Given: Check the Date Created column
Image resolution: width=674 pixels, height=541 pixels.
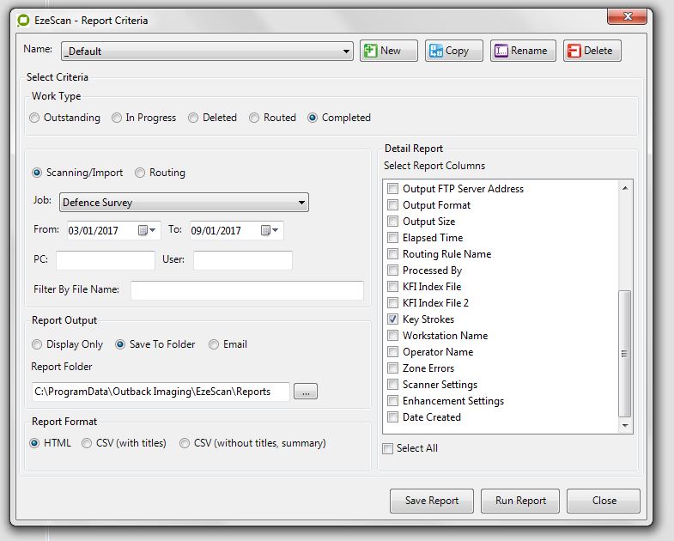Looking at the screenshot, I should click(x=392, y=417).
